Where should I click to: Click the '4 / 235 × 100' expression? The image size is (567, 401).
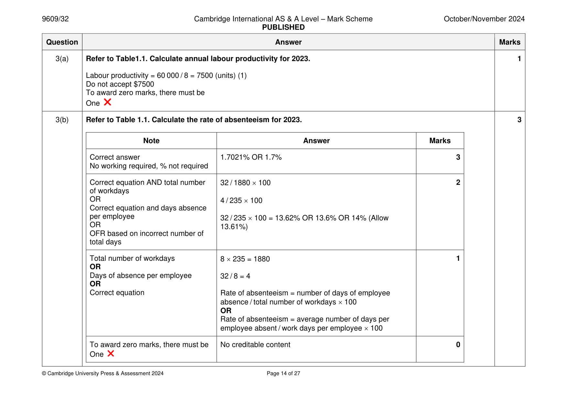(241, 201)
